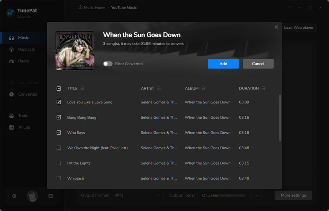Click the 03:48 duration value

pyautogui.click(x=244, y=148)
